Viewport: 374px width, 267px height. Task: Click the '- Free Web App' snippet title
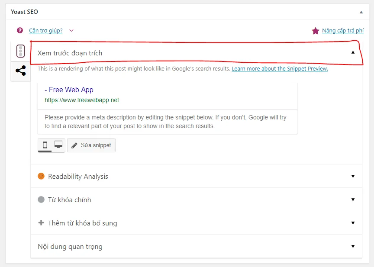(x=69, y=90)
